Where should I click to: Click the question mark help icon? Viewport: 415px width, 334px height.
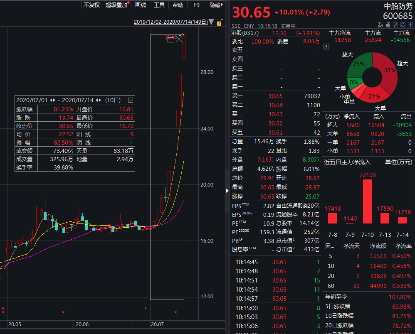tap(326, 47)
